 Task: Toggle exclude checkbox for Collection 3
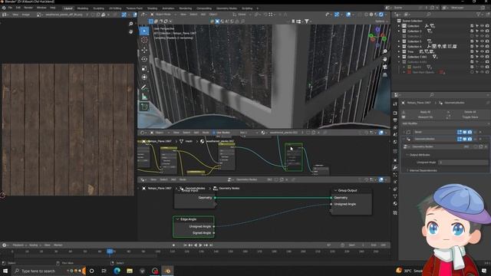click(x=472, y=31)
